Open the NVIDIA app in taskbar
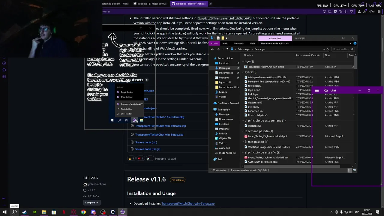384x216 pixels. 34,212
